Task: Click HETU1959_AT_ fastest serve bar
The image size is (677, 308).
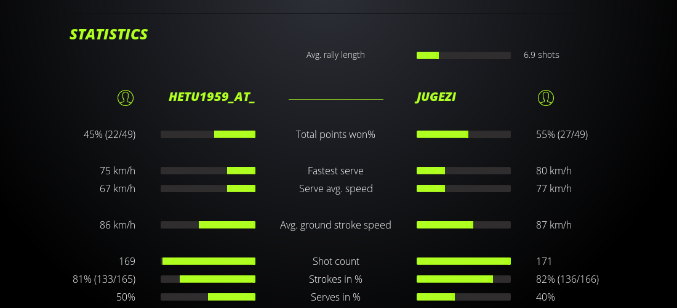Action: coord(208,171)
